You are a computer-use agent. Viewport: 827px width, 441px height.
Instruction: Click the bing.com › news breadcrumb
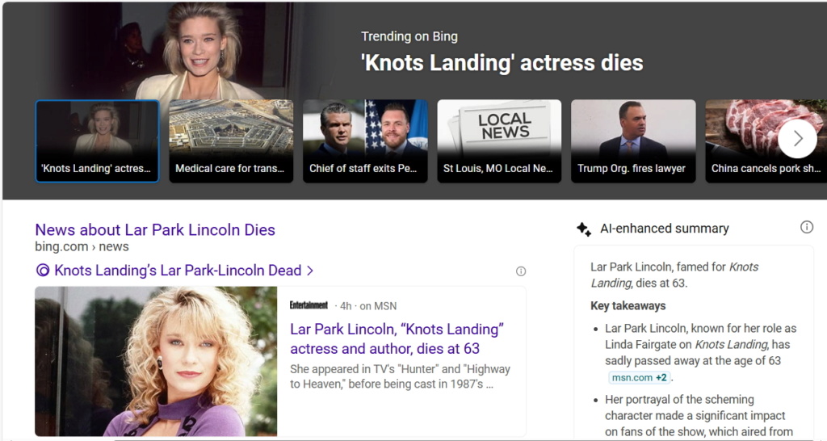82,246
